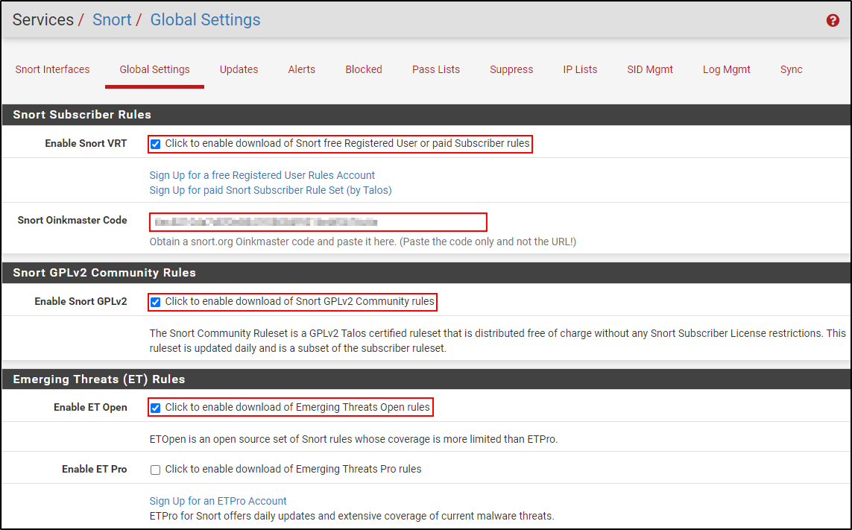
Task: Switch to the IP Lists tab
Action: [580, 69]
